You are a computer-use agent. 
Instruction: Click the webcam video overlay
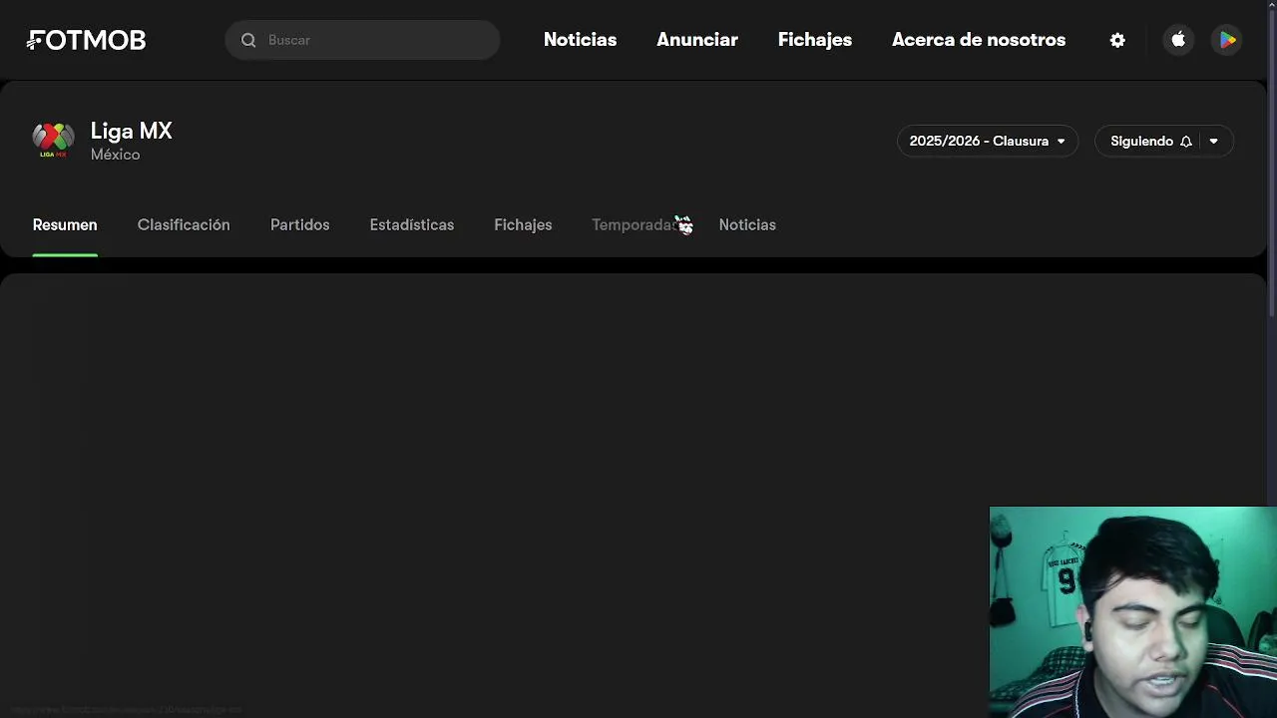(x=1133, y=612)
